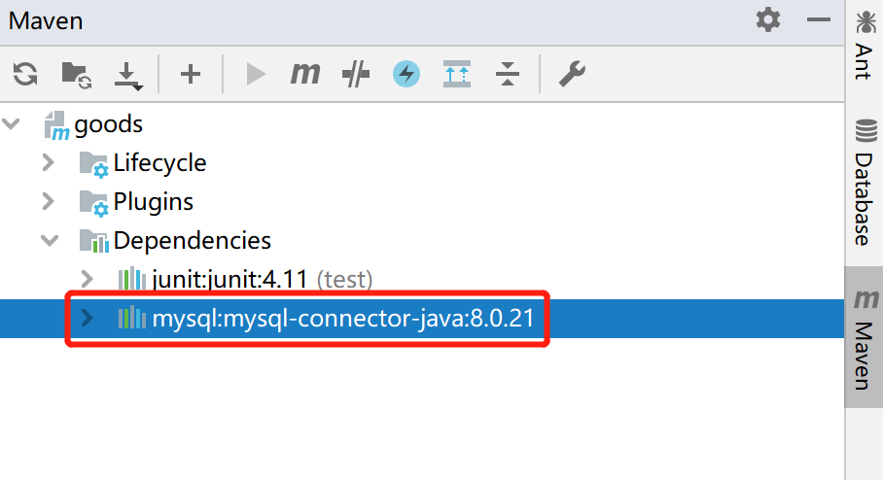Image resolution: width=883 pixels, height=480 pixels.
Task: Open Maven settings wrench icon
Action: [x=572, y=74]
